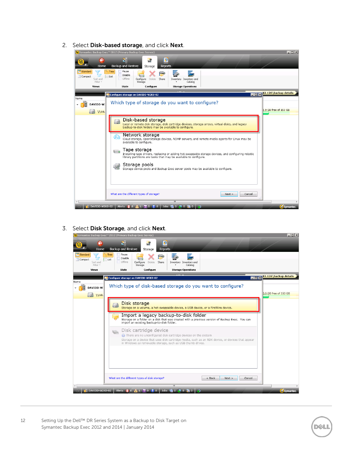Click horizontal scrollbar in step 3 screenshot
The image size is (353, 458).
pos(174,386)
